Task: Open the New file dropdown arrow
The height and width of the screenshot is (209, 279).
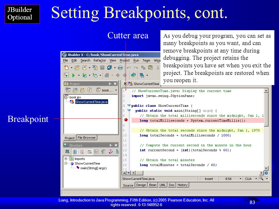Action: 71,68
